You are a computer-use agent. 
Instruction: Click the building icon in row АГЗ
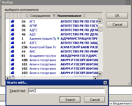coord(13,21)
